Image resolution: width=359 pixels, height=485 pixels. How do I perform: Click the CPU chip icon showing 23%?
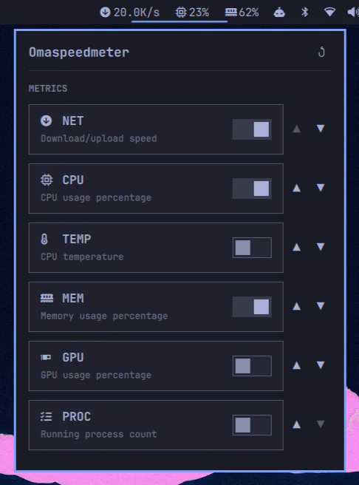[x=181, y=13]
